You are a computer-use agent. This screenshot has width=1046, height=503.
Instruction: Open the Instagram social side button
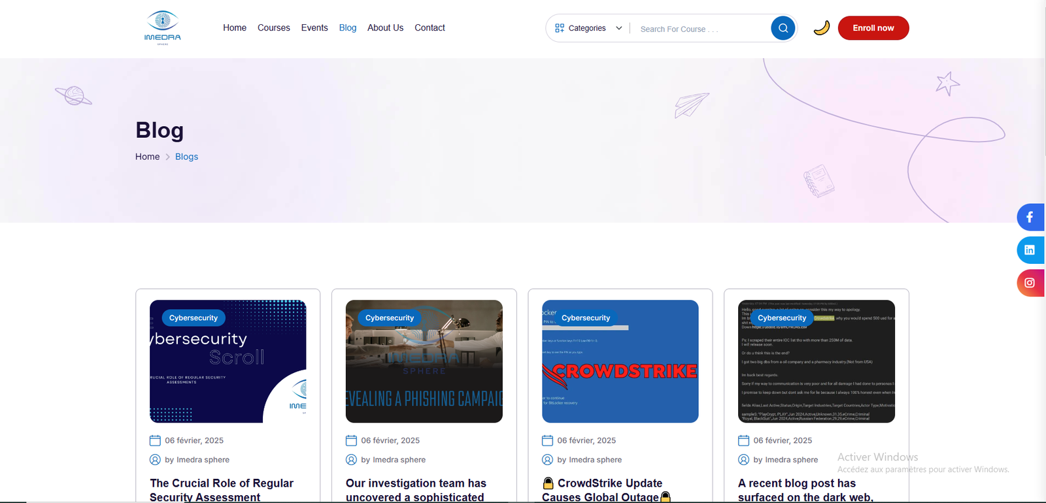click(x=1030, y=283)
